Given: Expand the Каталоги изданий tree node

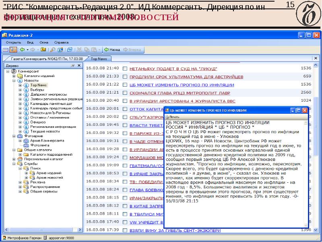Looking at the screenshot, I should coord(14,76).
